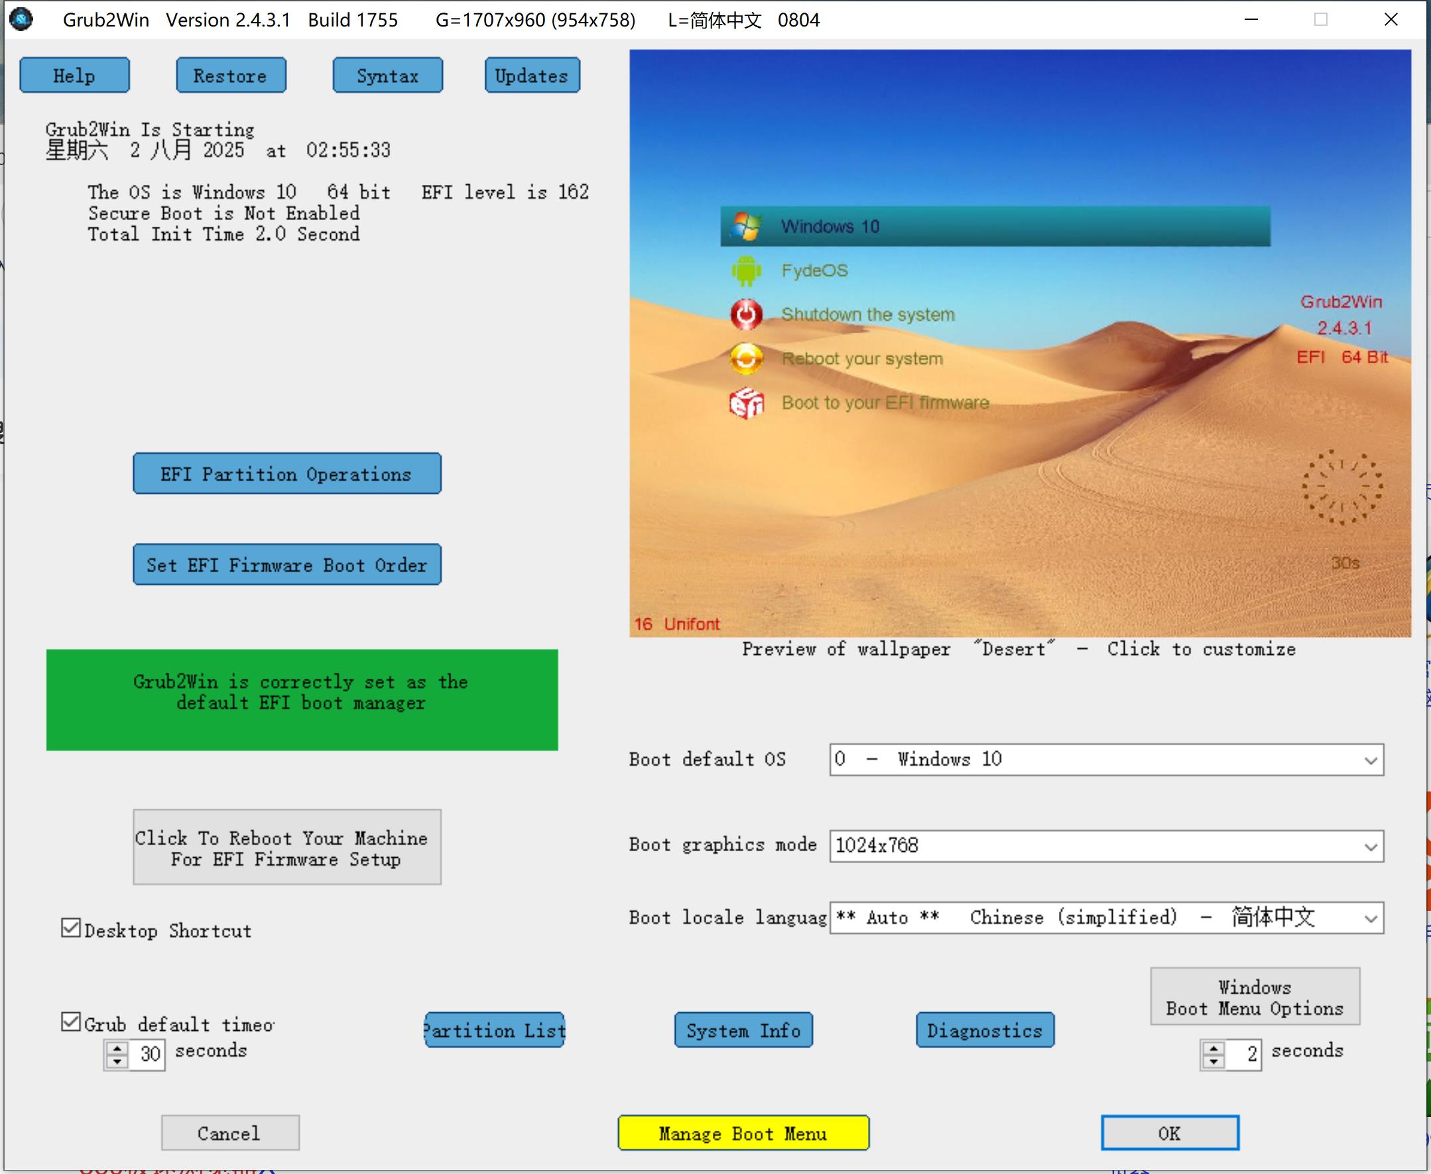Open EFI Partition Operations
Viewport: 1431px width, 1174px height.
pos(287,473)
